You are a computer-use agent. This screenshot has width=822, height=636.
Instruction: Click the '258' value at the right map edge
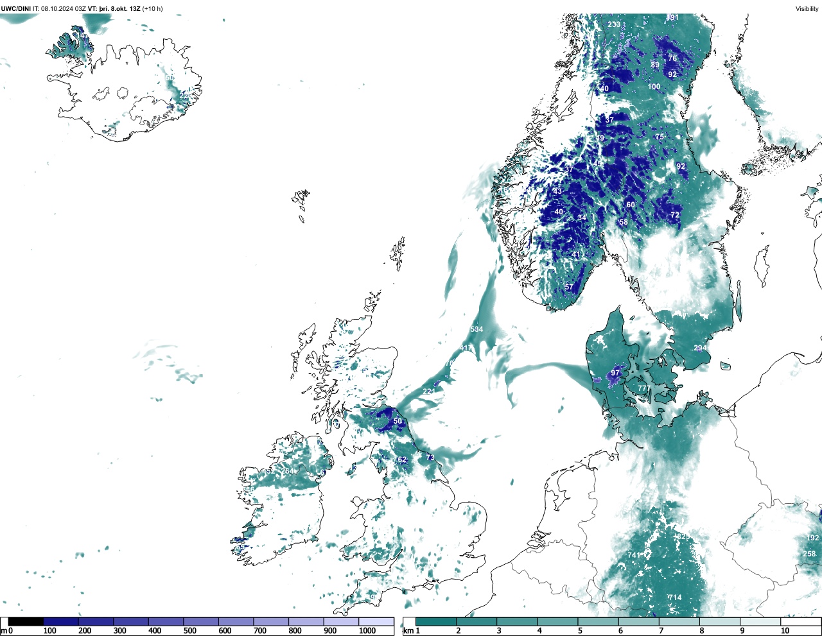(809, 554)
